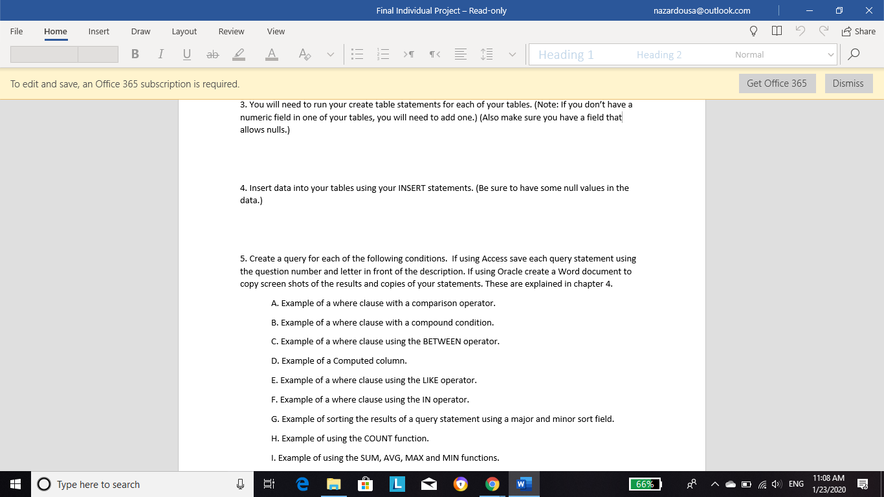Dismiss the subscription notification bar
884x497 pixels.
848,83
